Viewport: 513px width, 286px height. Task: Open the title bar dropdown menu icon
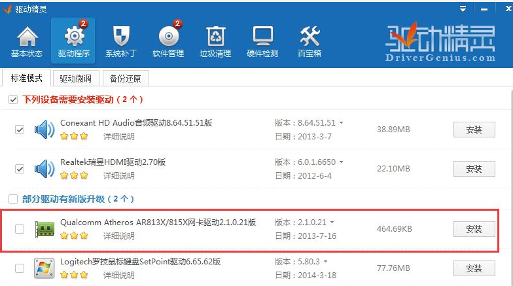[463, 9]
